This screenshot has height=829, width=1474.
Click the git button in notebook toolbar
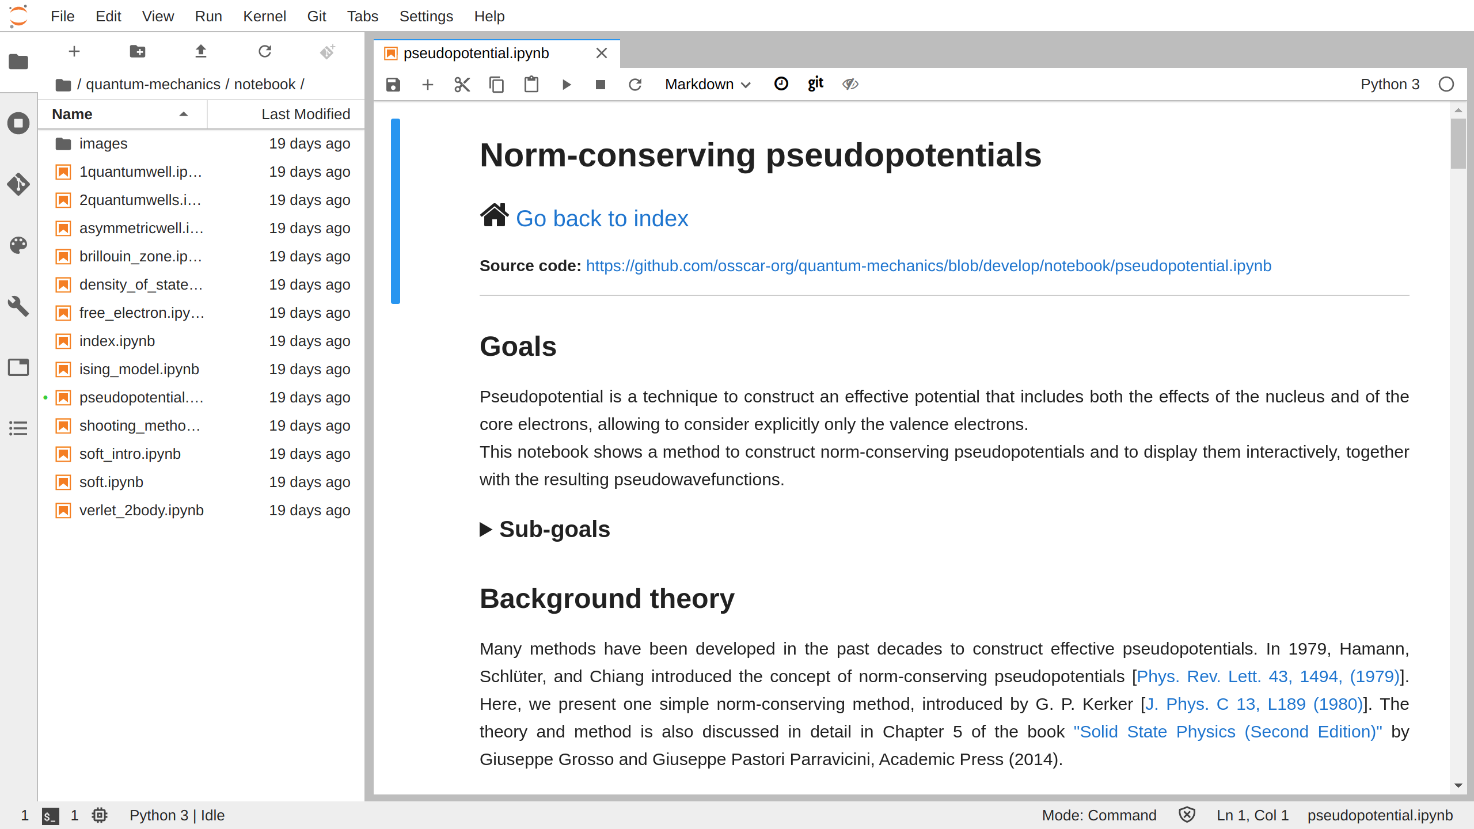(815, 84)
